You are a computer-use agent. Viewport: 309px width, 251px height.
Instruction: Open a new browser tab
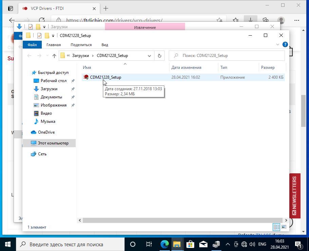click(106, 8)
